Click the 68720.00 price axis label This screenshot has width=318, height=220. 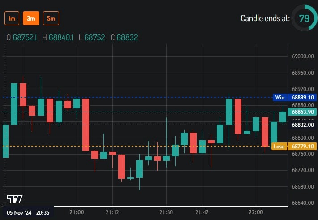pos(303,170)
